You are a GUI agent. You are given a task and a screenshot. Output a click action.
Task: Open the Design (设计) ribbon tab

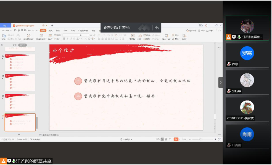pos(58,31)
